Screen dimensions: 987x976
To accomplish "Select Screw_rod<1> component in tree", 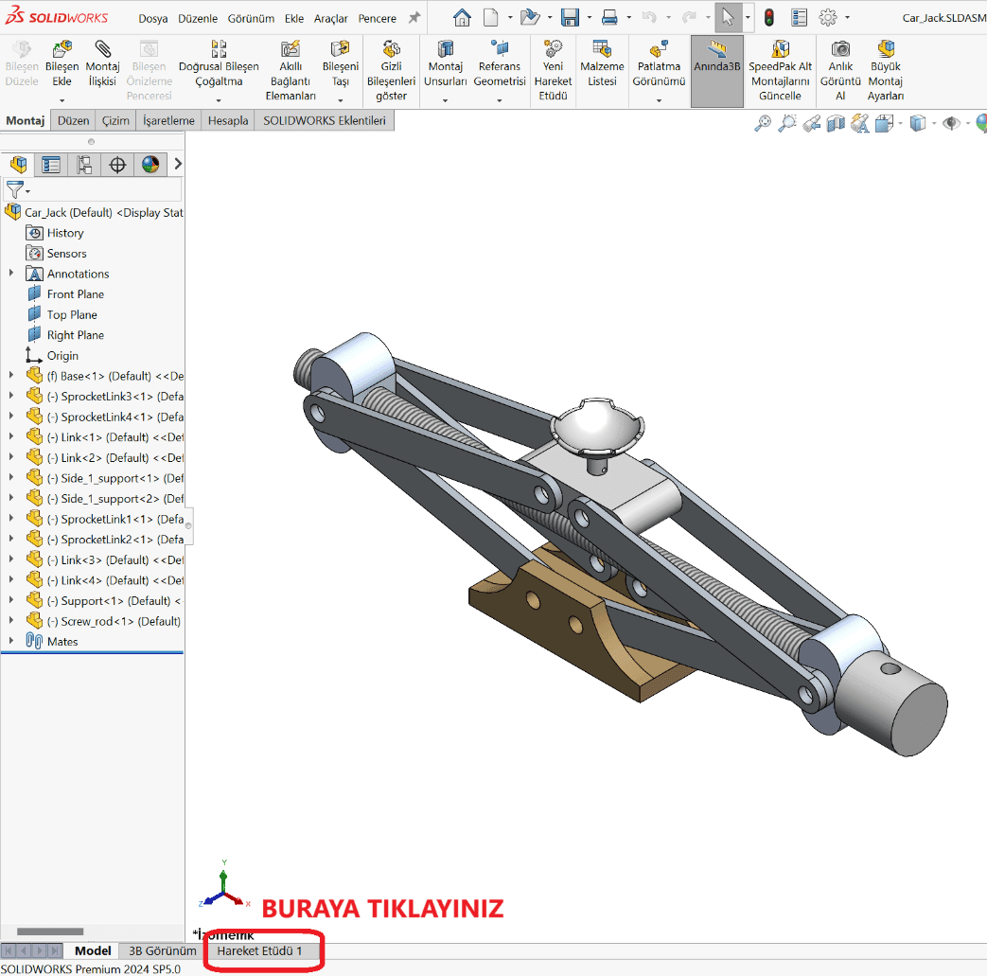I will (120, 621).
